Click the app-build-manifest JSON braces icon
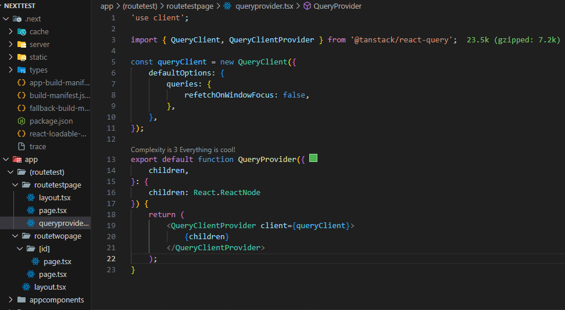Viewport: 565px width, 310px height. (x=22, y=82)
